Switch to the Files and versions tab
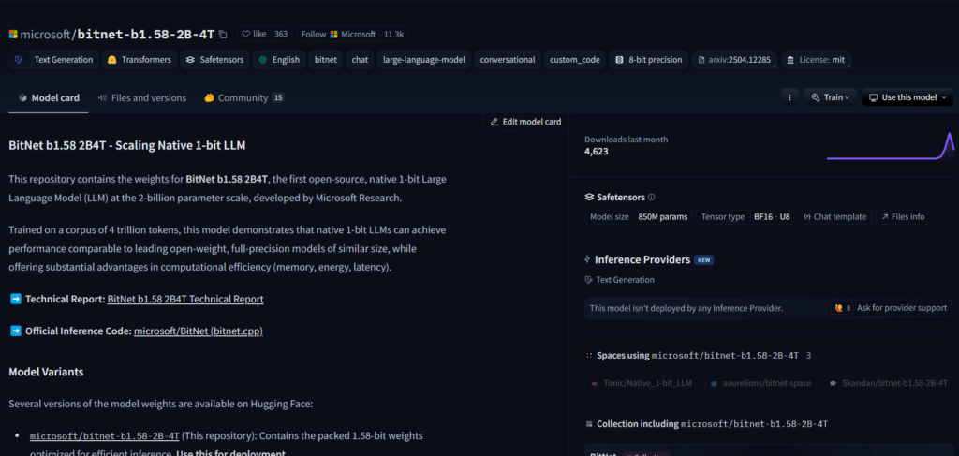959x456 pixels. point(141,98)
